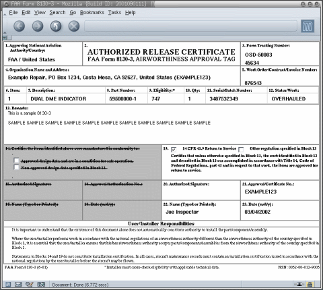The height and width of the screenshot is (290, 323).
Task: Click the URL location bar
Action: [x=190, y=26]
